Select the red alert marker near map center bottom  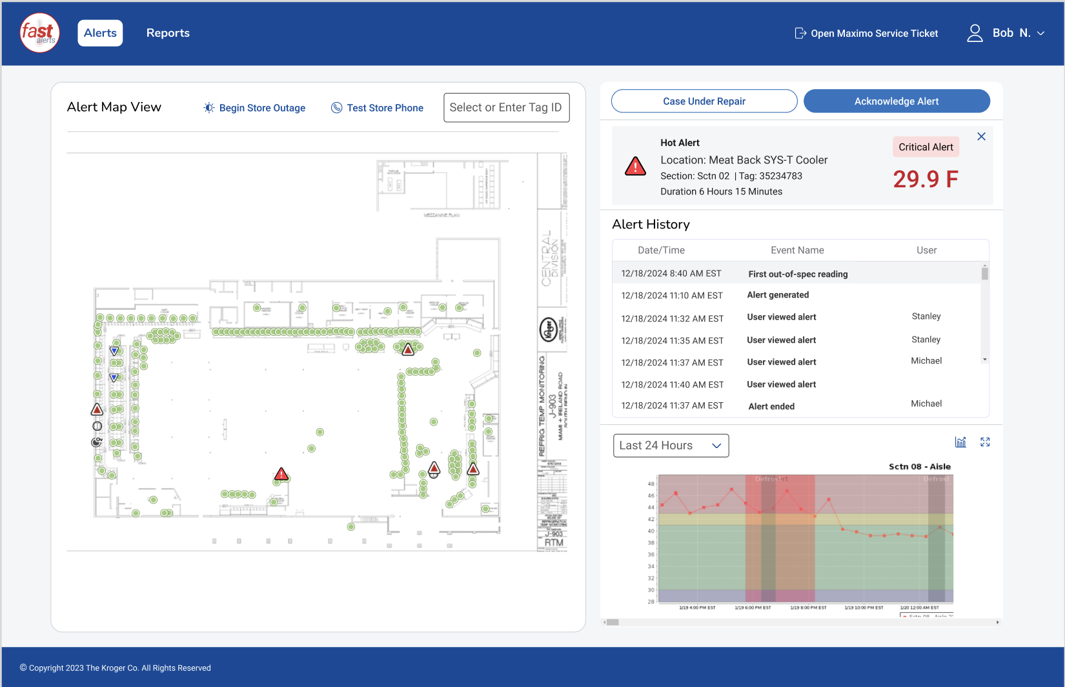[x=281, y=474]
